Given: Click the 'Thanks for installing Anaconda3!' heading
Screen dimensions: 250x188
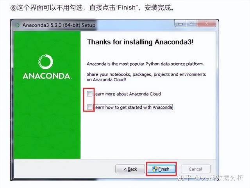Looking at the screenshot, I should click(x=140, y=42).
